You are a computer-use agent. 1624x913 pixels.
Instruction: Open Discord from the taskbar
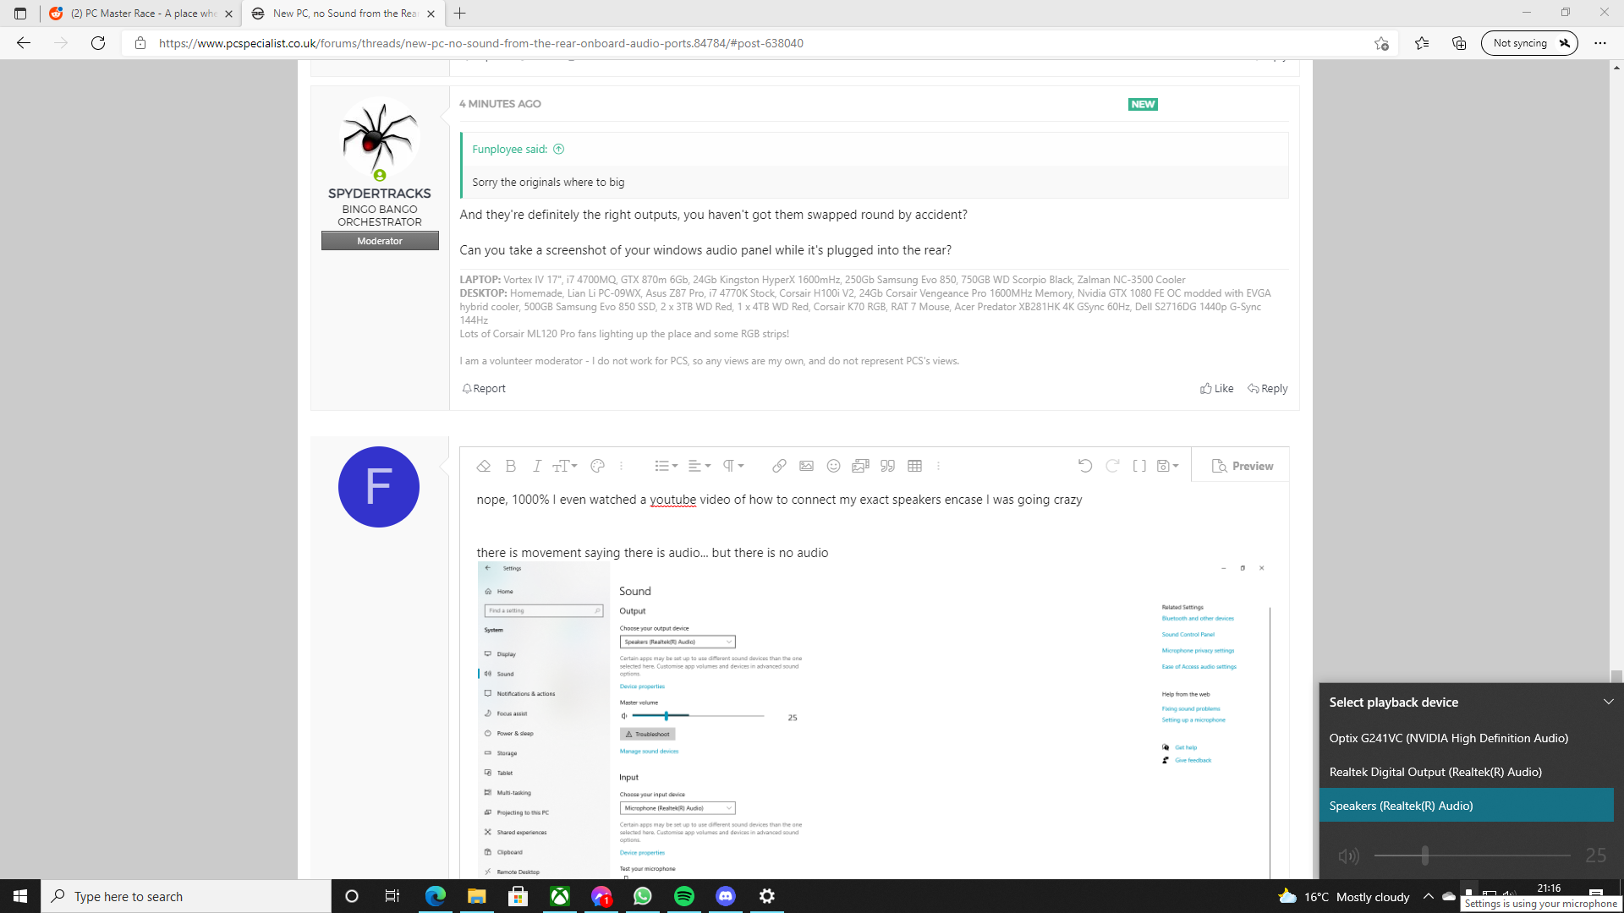click(x=726, y=896)
